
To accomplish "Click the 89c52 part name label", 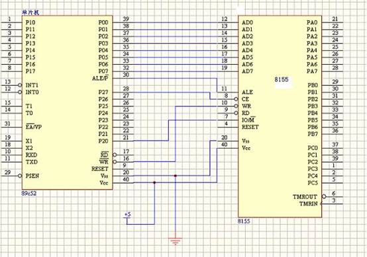I will [x=29, y=194].
